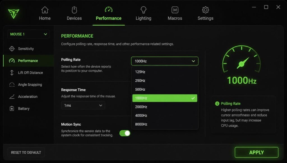287x163 pixels.
Task: Click the Battery icon in sidebar
Action: 12,109
